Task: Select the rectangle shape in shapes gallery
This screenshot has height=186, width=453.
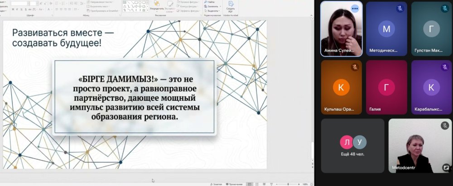Action: coord(136,3)
